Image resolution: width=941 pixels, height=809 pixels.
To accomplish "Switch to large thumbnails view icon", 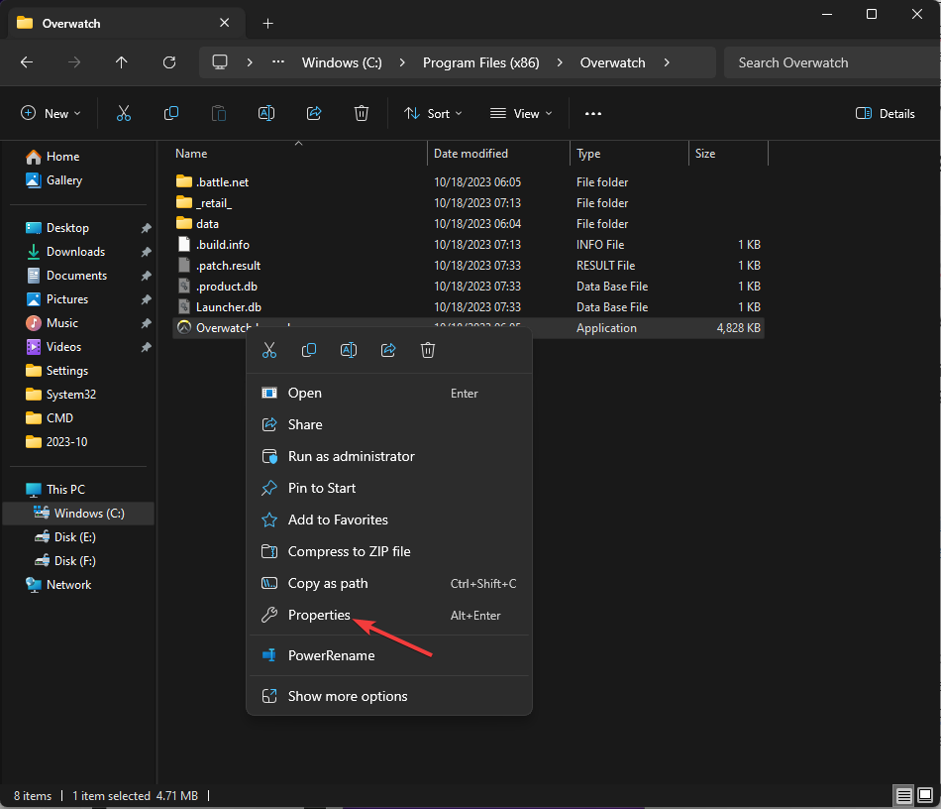I will (x=925, y=796).
